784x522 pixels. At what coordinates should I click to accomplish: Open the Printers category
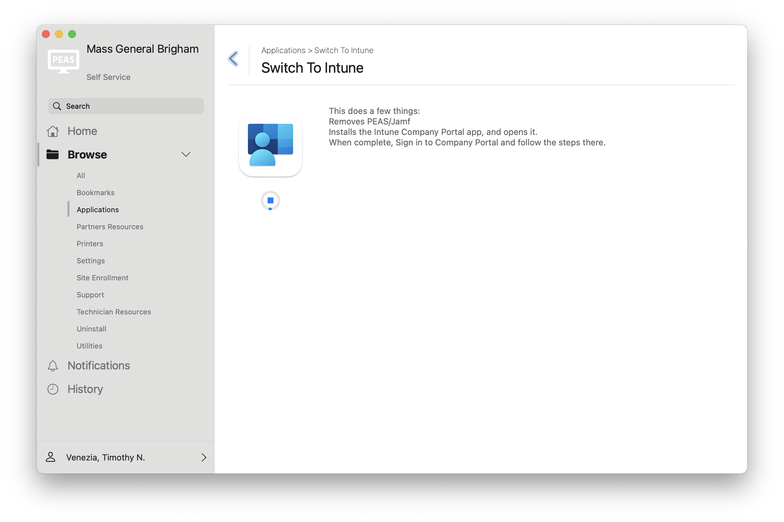click(x=89, y=244)
